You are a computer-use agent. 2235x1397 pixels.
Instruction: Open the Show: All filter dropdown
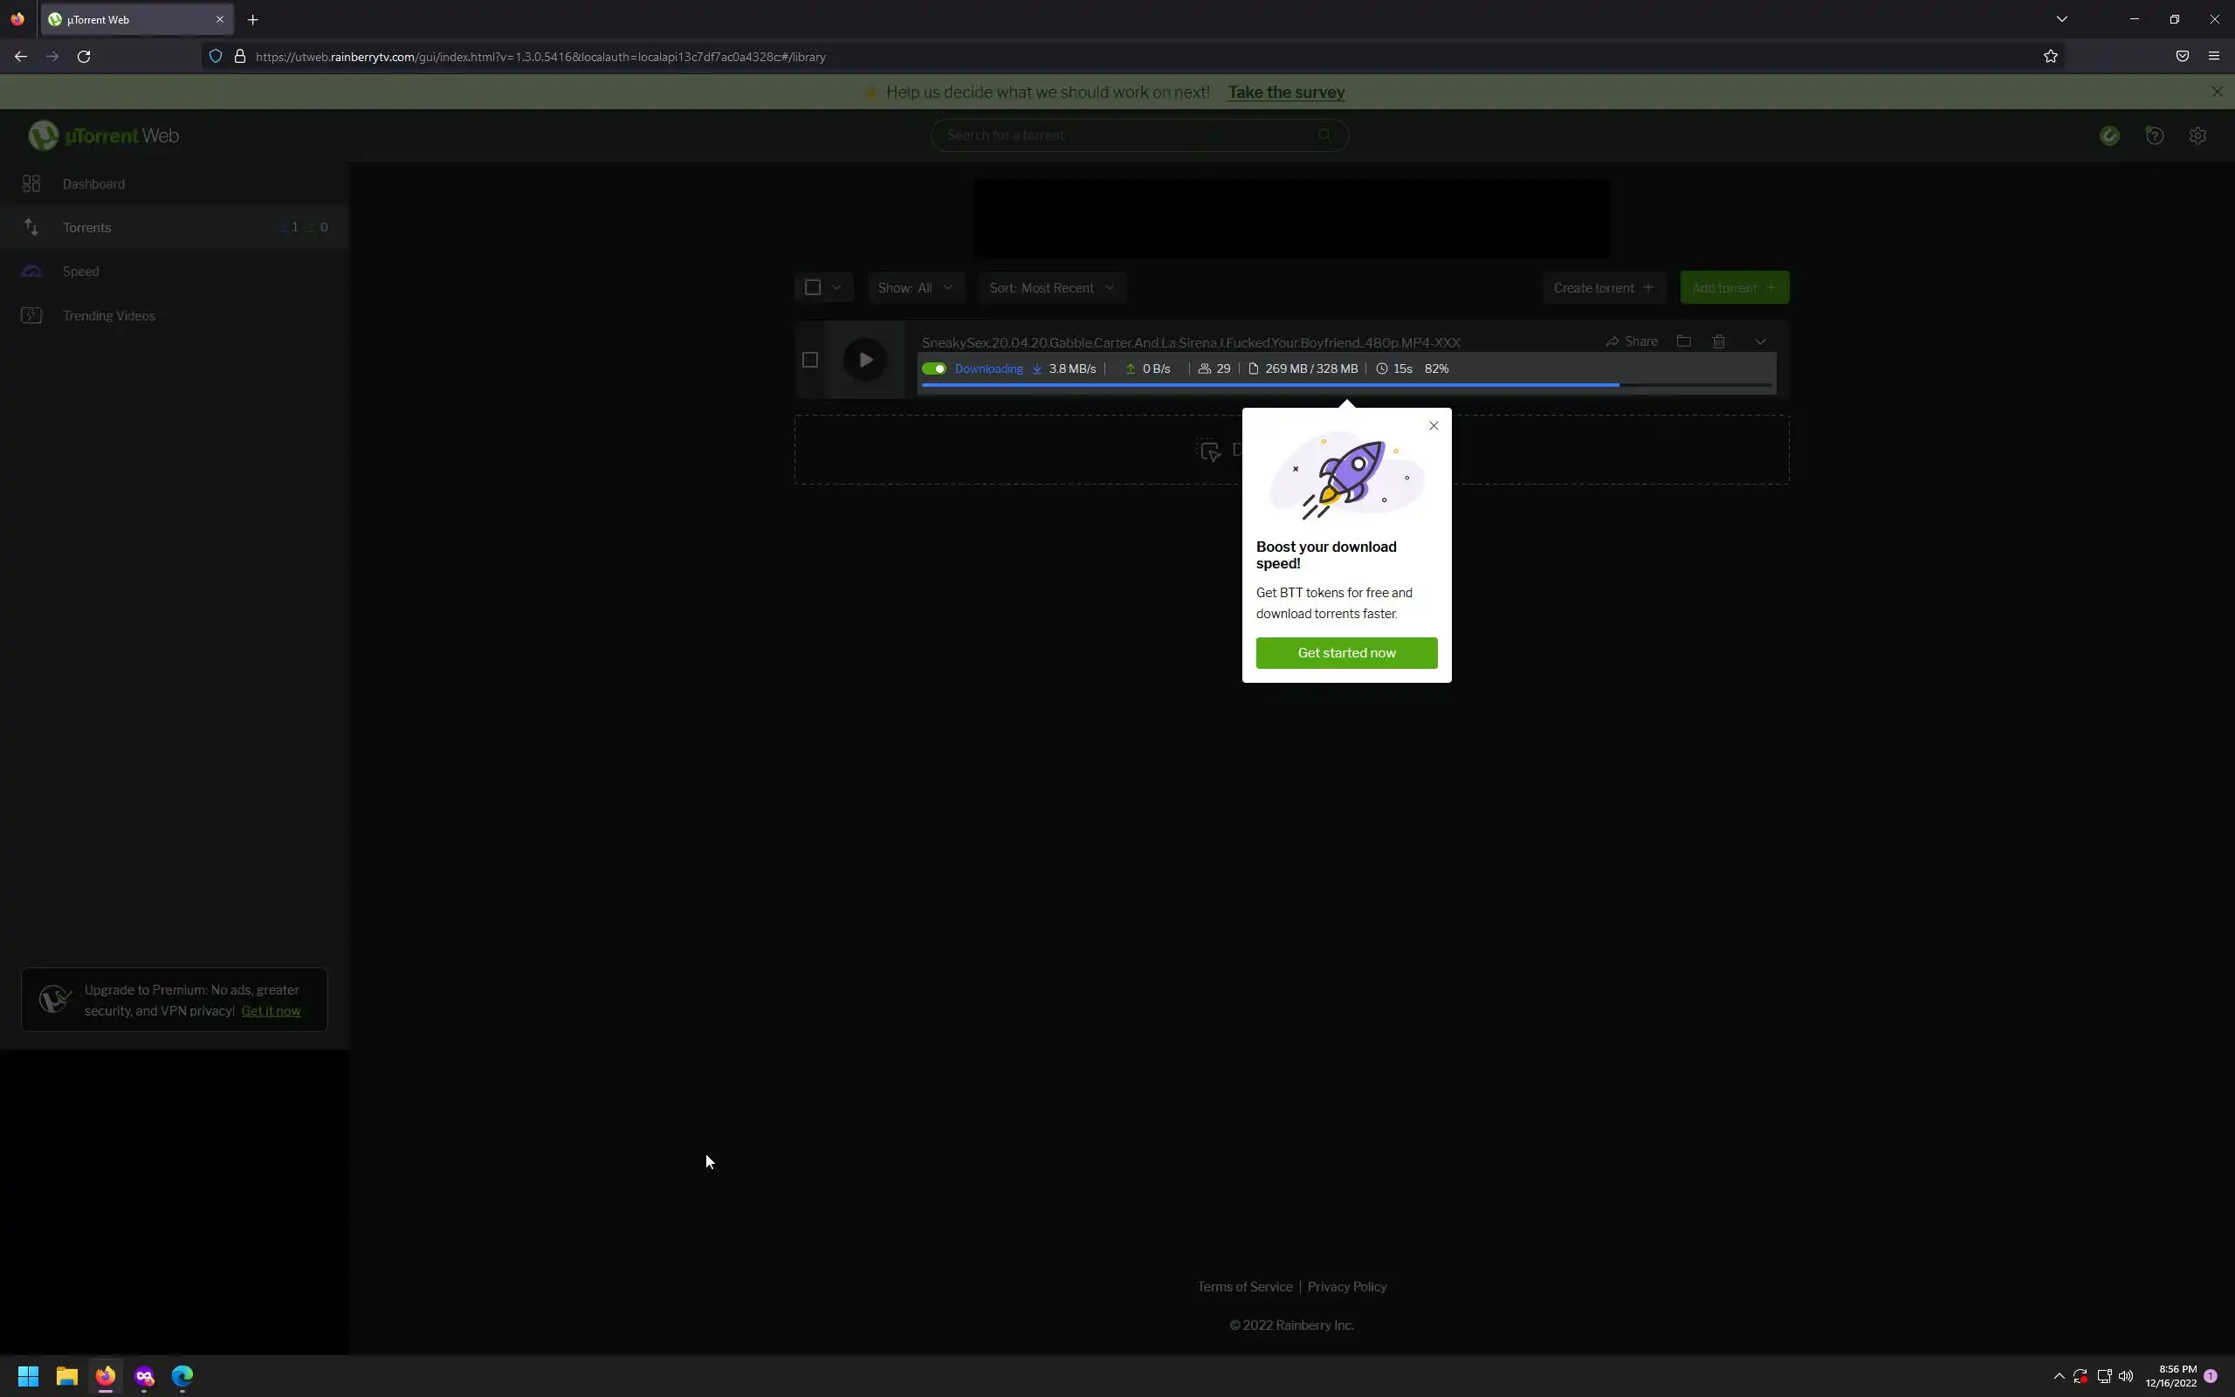coord(915,287)
